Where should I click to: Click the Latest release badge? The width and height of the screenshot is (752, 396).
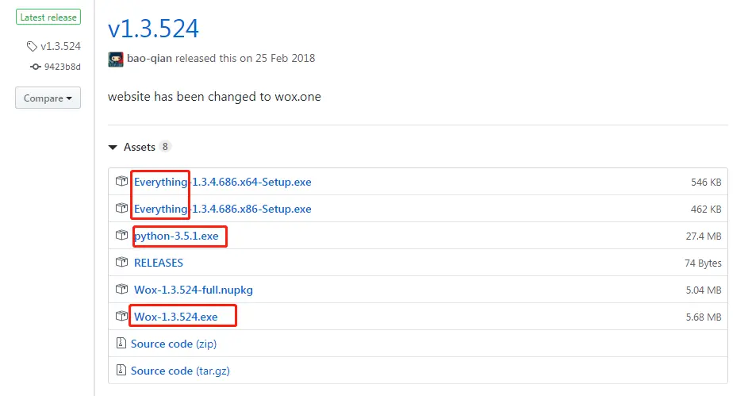tap(48, 17)
